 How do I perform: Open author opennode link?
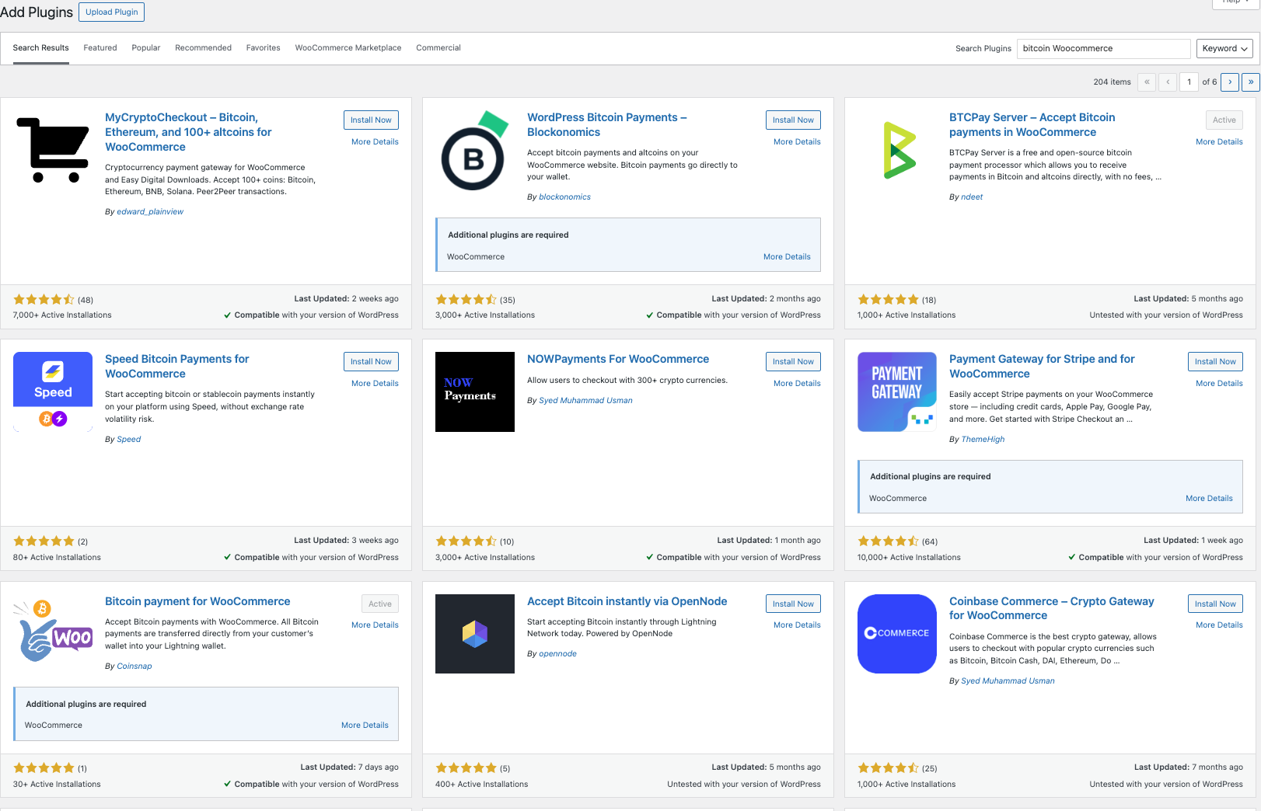click(x=557, y=654)
